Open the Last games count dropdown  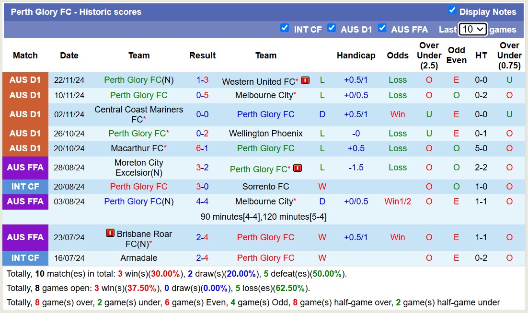[472, 29]
